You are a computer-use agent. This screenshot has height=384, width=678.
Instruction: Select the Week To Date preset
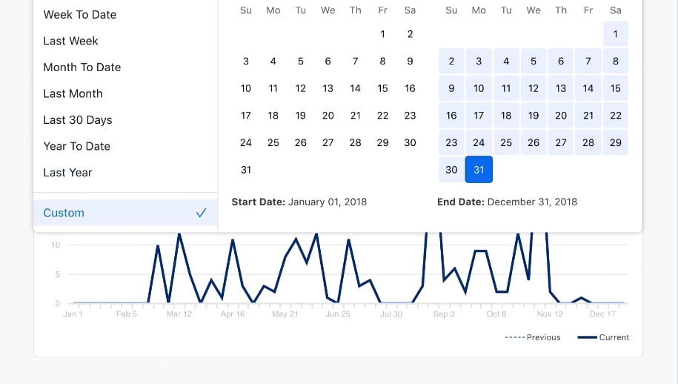[79, 15]
